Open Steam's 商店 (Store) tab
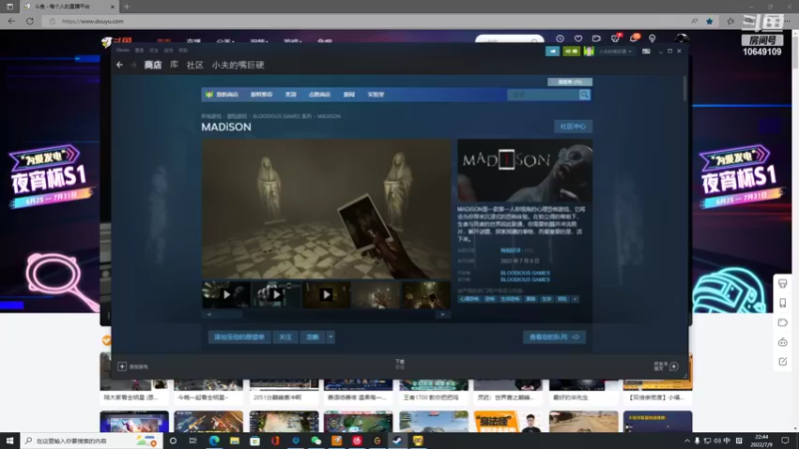The image size is (799, 449). point(153,65)
